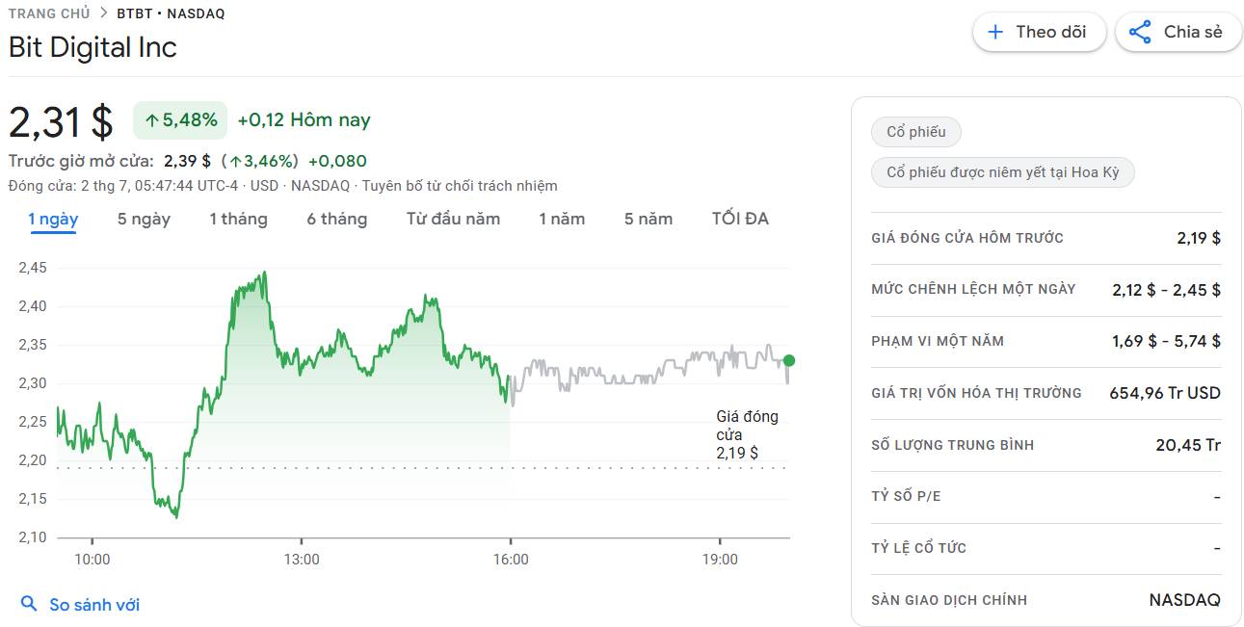This screenshot has width=1244, height=627.
Task: Click the Cổ phiếu tag chip
Action: [x=916, y=132]
